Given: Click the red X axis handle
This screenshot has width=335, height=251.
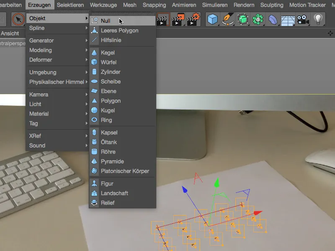Looking at the screenshot, I should pyautogui.click(x=258, y=213).
